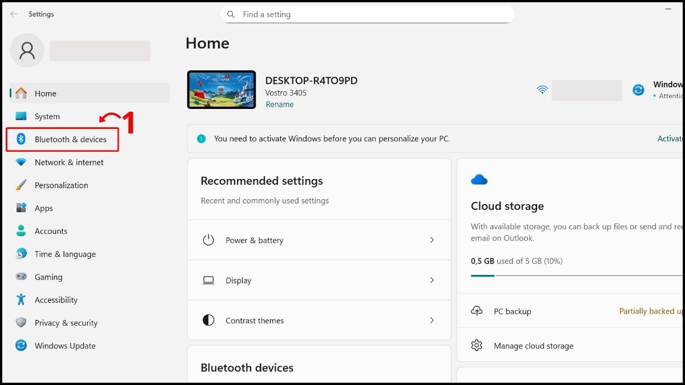This screenshot has height=385, width=685.
Task: Expand Contrast themes chevron
Action: 432,321
